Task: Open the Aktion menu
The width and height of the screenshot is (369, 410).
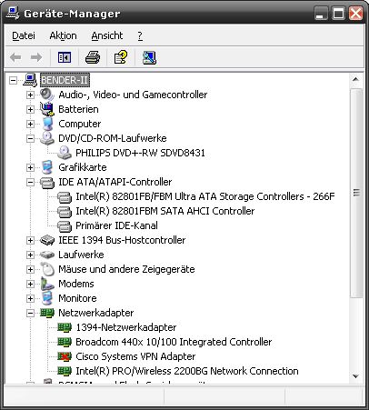Action: tap(63, 35)
